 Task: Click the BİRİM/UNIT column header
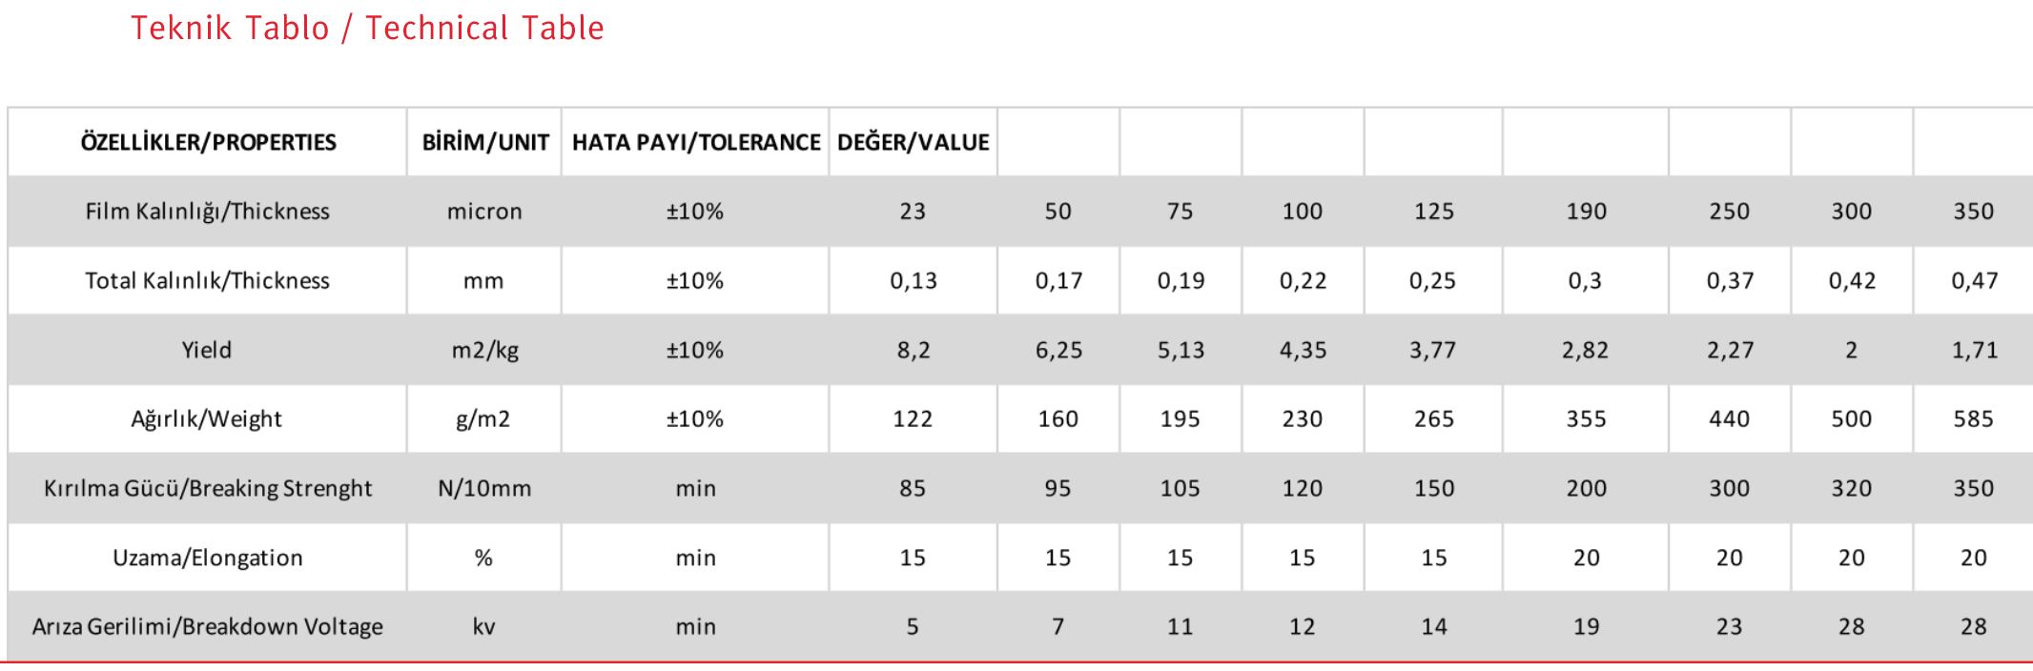pos(484,142)
